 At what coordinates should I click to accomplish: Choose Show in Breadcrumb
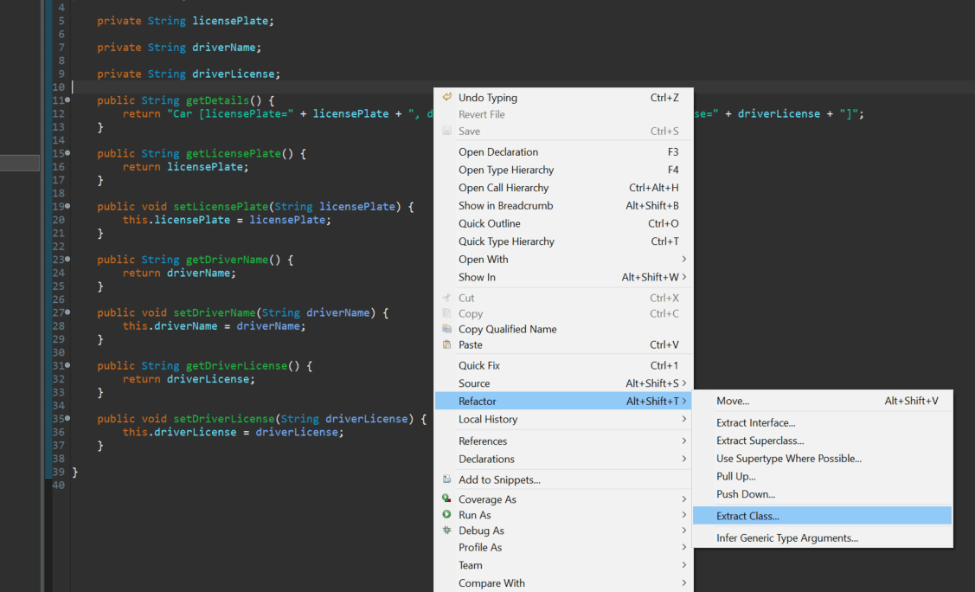click(x=563, y=206)
